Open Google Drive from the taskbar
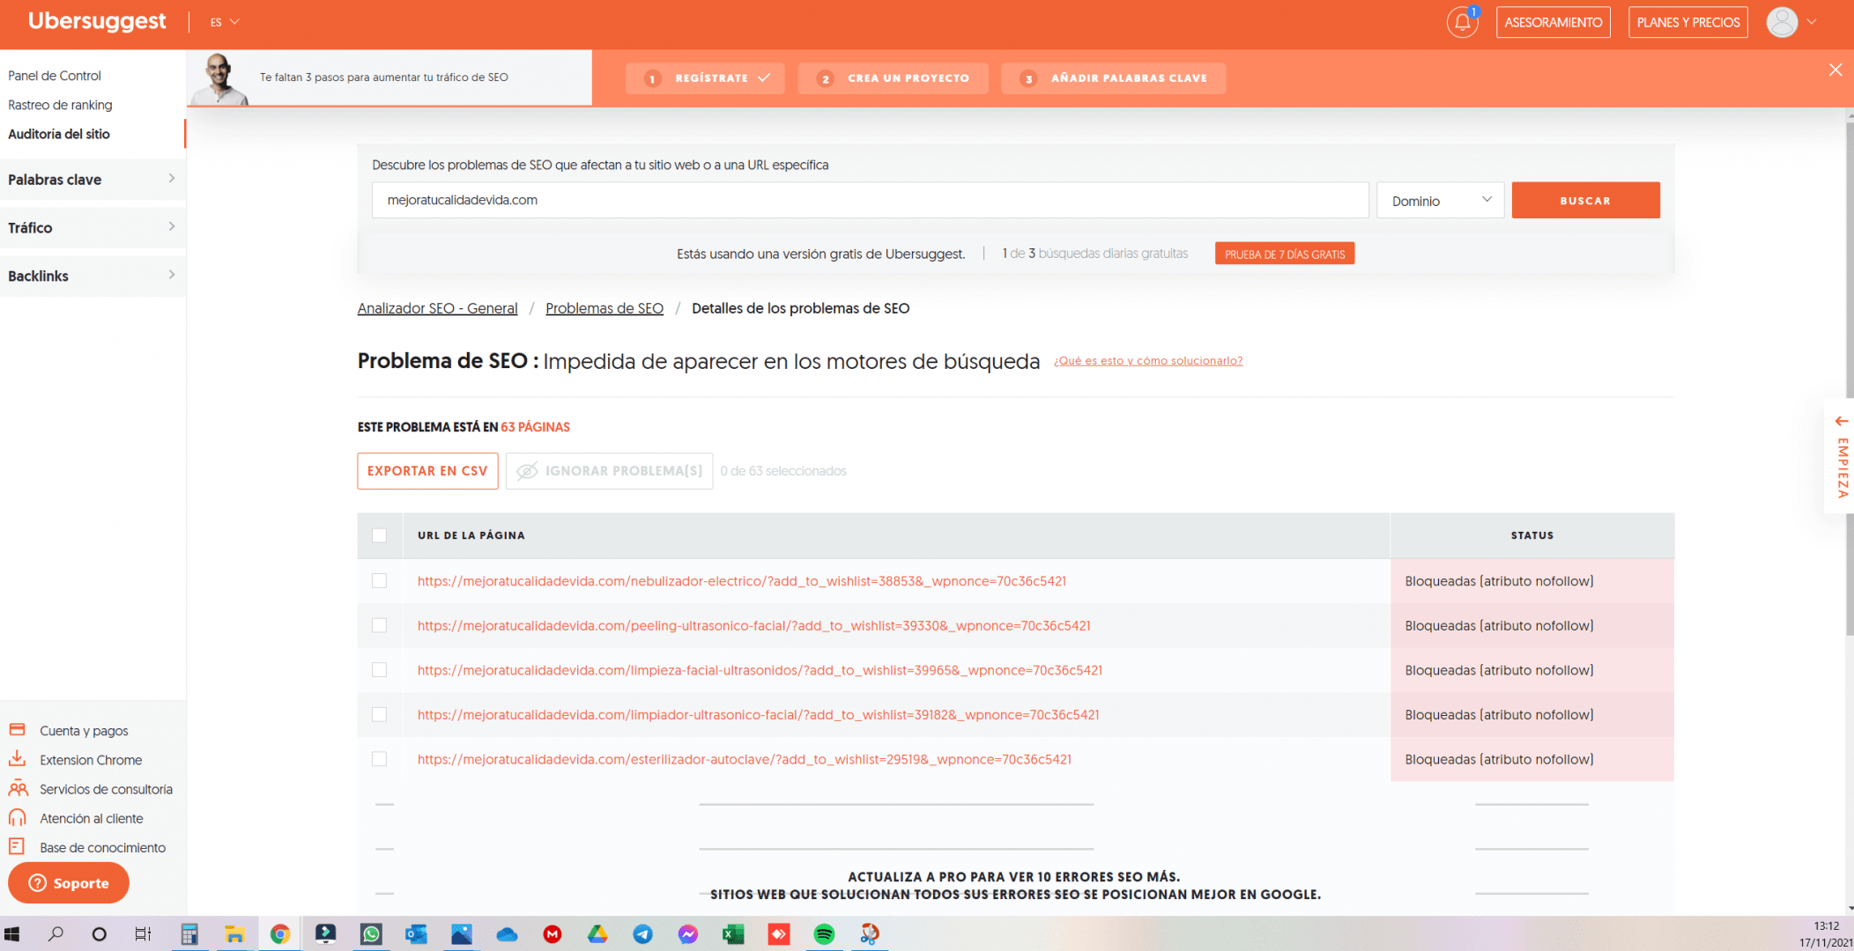The width and height of the screenshot is (1854, 951). tap(597, 934)
